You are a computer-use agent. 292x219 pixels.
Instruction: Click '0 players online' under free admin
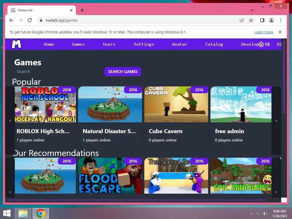(229, 140)
